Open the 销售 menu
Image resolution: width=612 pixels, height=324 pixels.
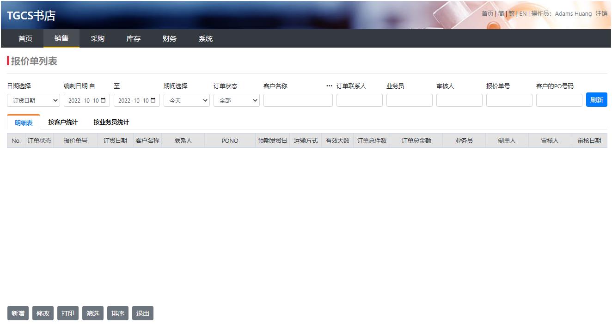tap(61, 39)
